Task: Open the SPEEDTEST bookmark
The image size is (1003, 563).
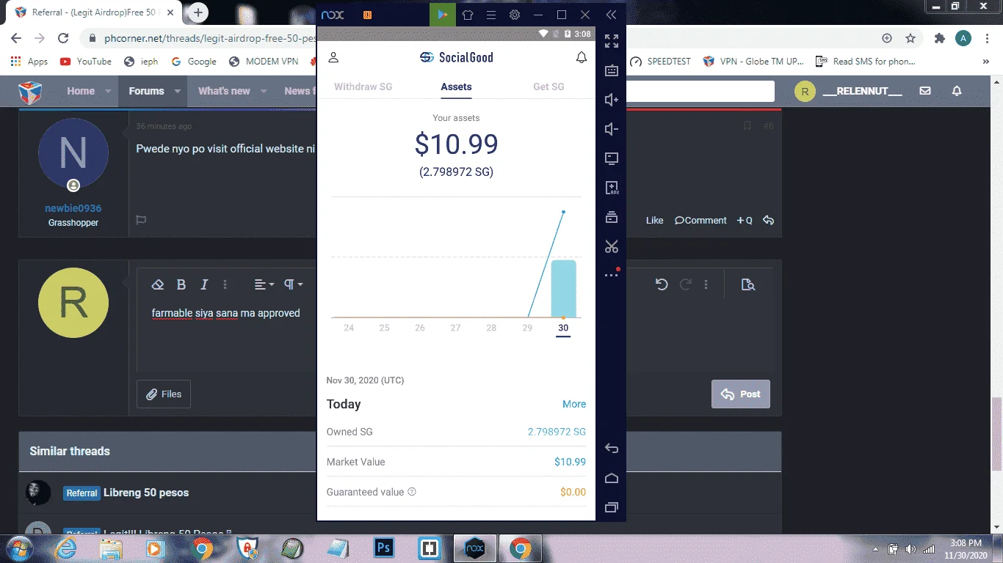Action: point(660,62)
